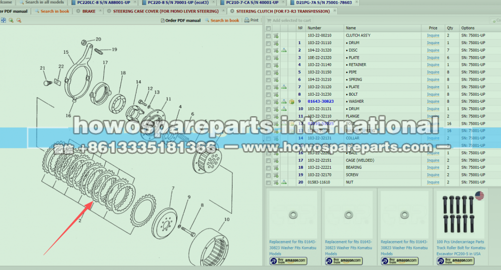The height and width of the screenshot is (270, 501).
Task: Select part number cell 103-22-22151
Action: tap(320, 160)
